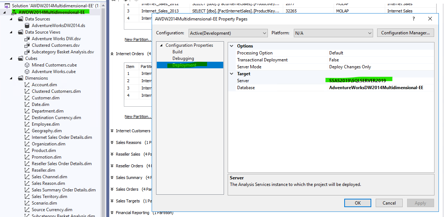444x217 pixels.
Task: Click the Adventure Works DW.dsv icon
Action: (x=27, y=39)
